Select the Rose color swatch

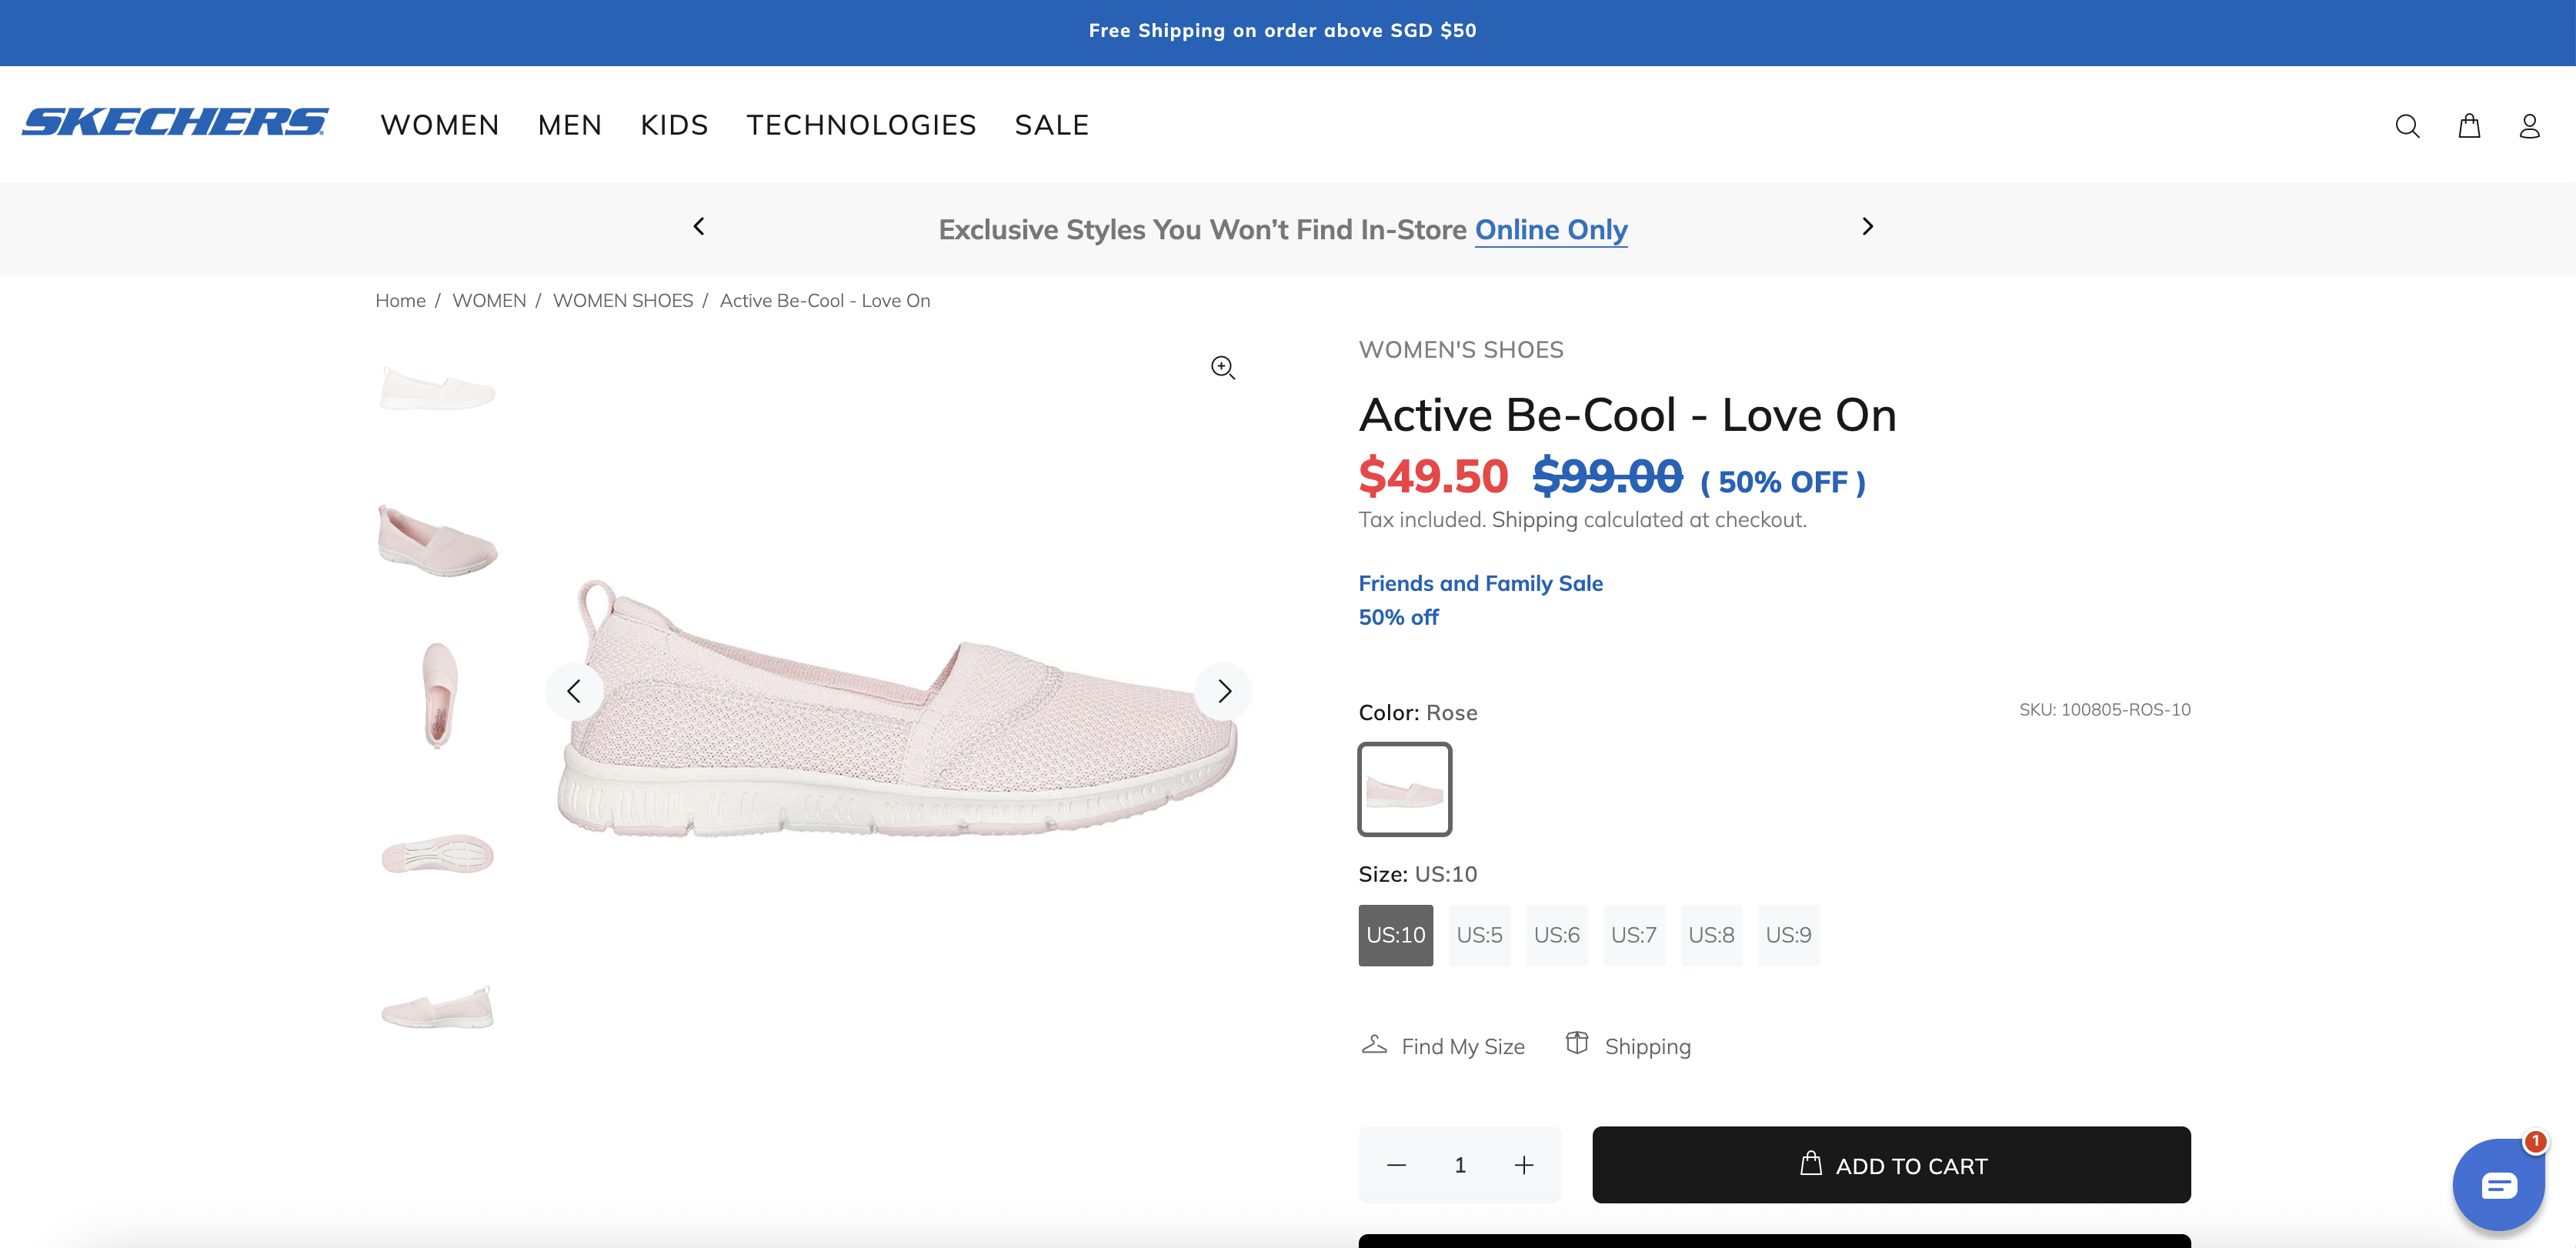point(1404,789)
